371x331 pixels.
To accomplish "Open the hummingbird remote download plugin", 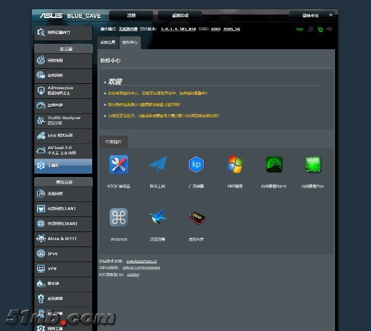I will pos(158,218).
